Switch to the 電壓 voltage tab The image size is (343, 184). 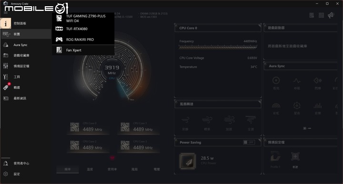(x=157, y=169)
